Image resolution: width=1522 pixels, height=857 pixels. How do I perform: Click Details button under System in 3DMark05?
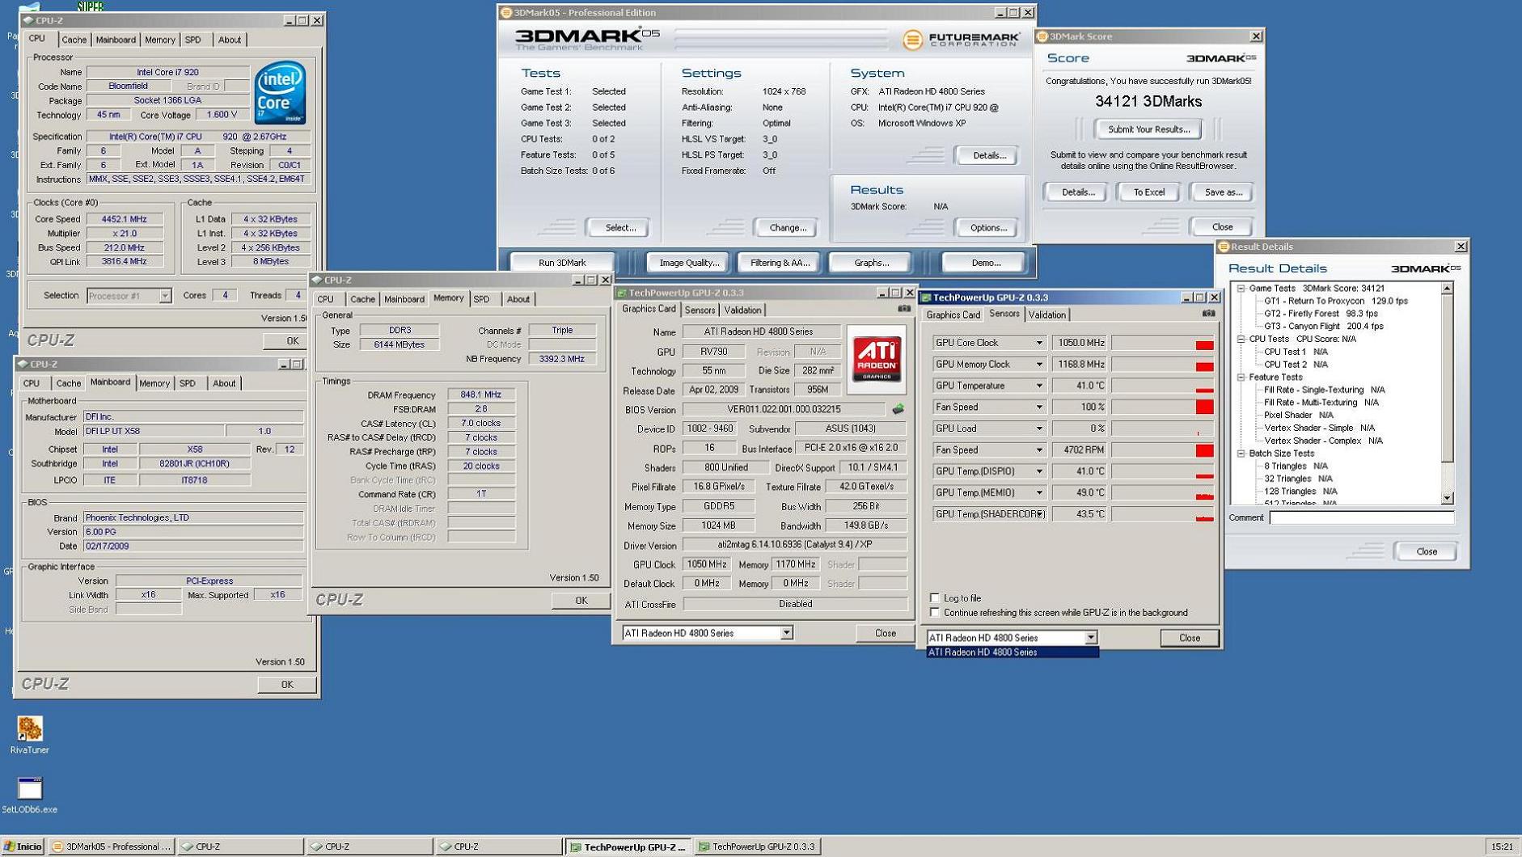tap(987, 155)
